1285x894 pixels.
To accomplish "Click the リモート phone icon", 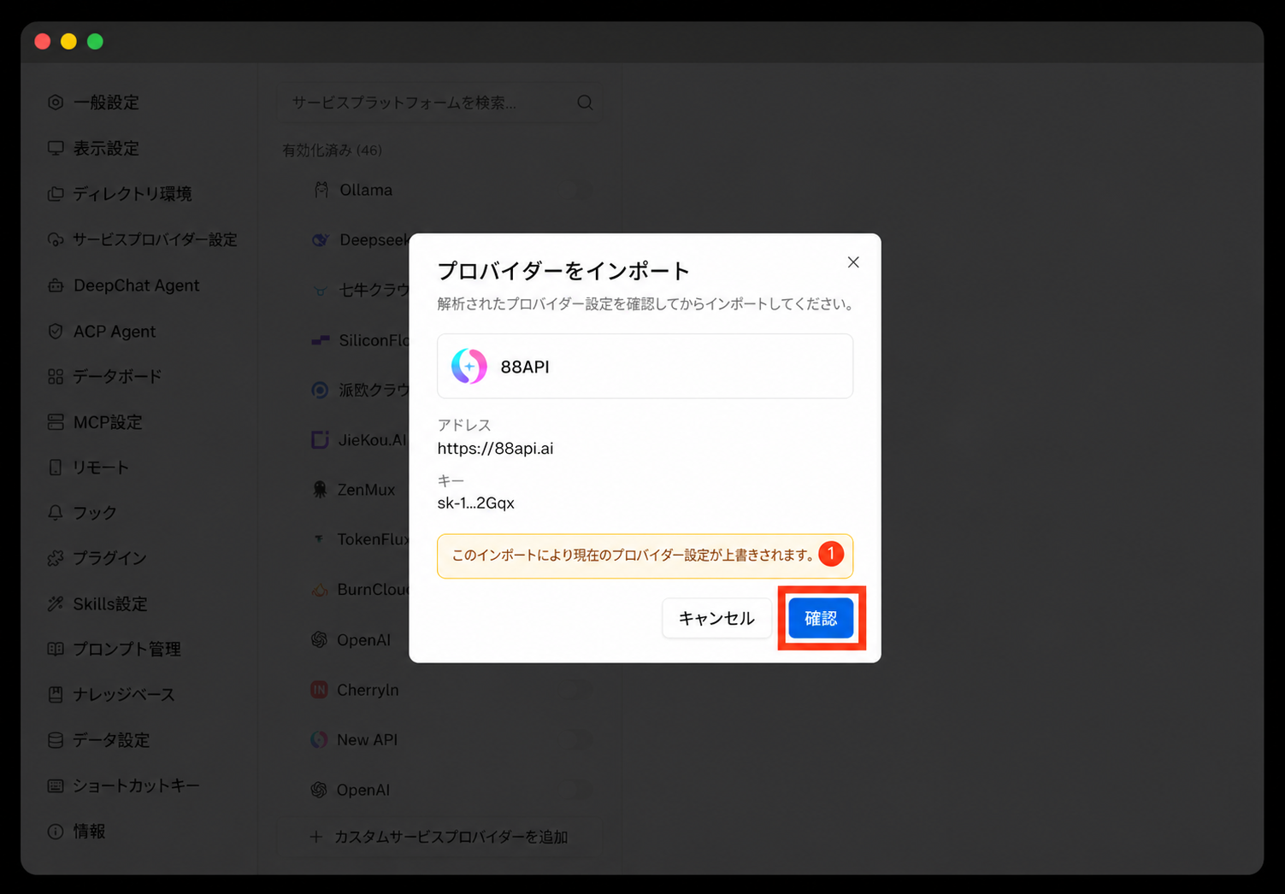I will [x=56, y=468].
